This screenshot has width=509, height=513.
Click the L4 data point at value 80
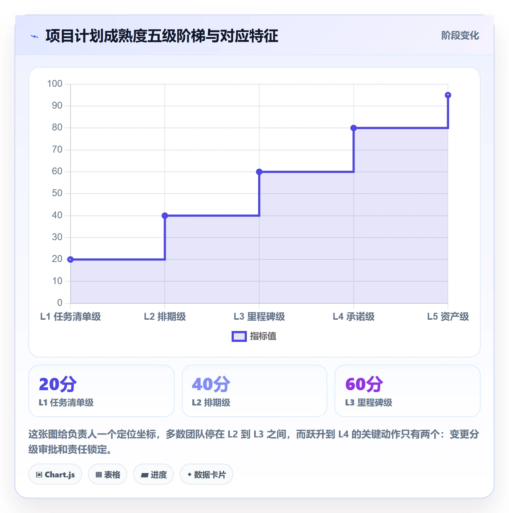click(353, 128)
